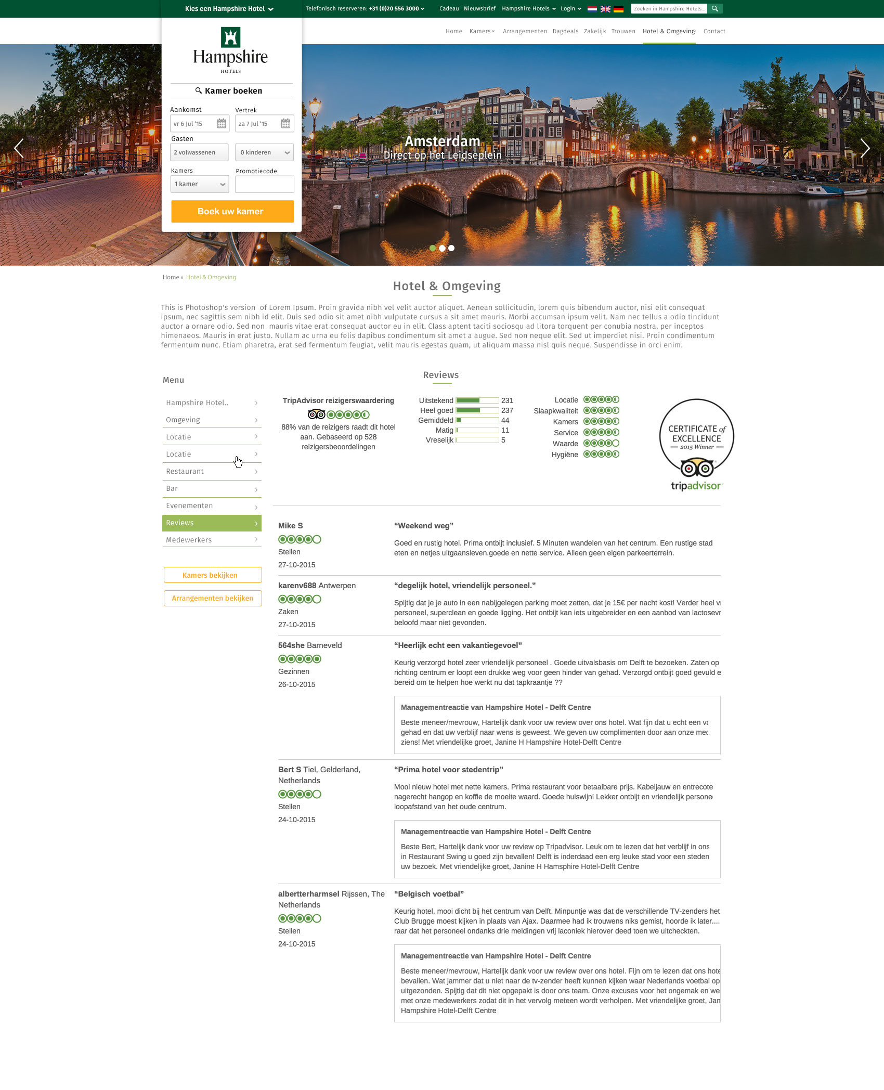Click review title "Belgisch voetbal"
Screen dimensions: 884x1090
pyautogui.click(x=429, y=894)
